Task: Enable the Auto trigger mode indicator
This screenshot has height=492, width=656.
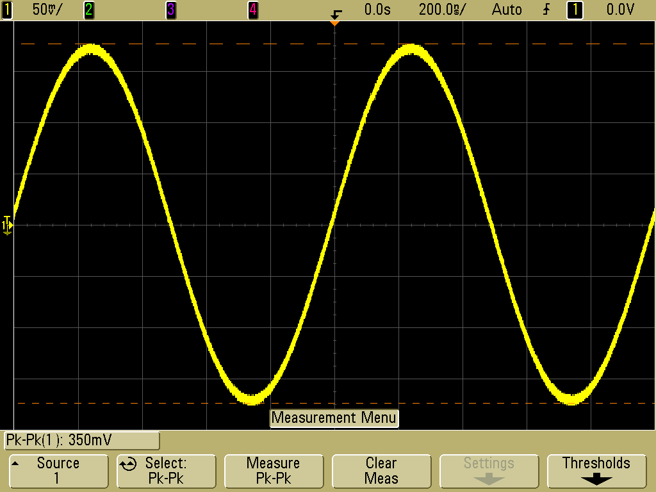Action: (x=506, y=10)
